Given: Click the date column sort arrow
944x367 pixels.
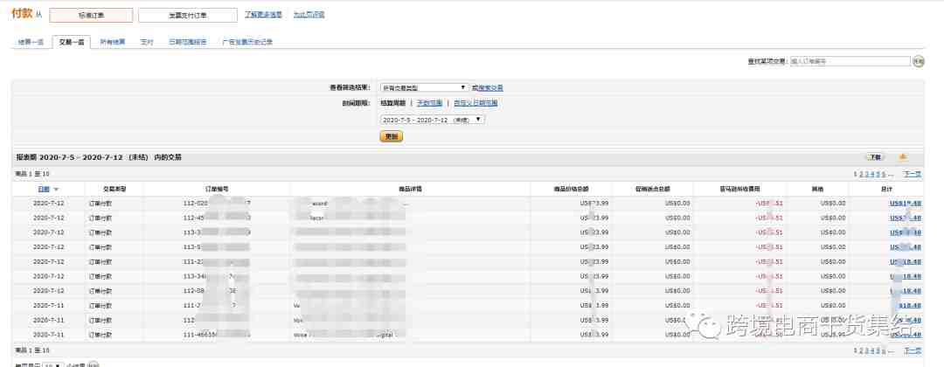Looking at the screenshot, I should click(56, 189).
